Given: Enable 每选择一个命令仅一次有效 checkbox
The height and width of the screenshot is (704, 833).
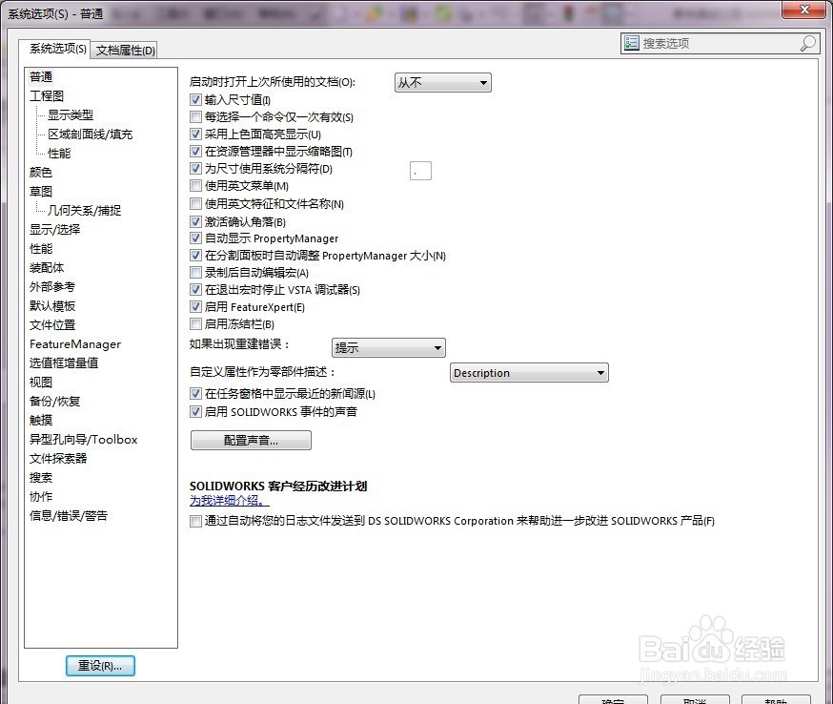Looking at the screenshot, I should tap(195, 117).
